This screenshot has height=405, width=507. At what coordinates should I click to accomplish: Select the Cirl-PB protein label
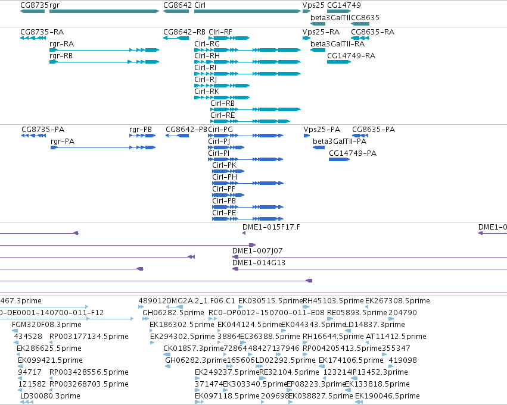click(224, 201)
